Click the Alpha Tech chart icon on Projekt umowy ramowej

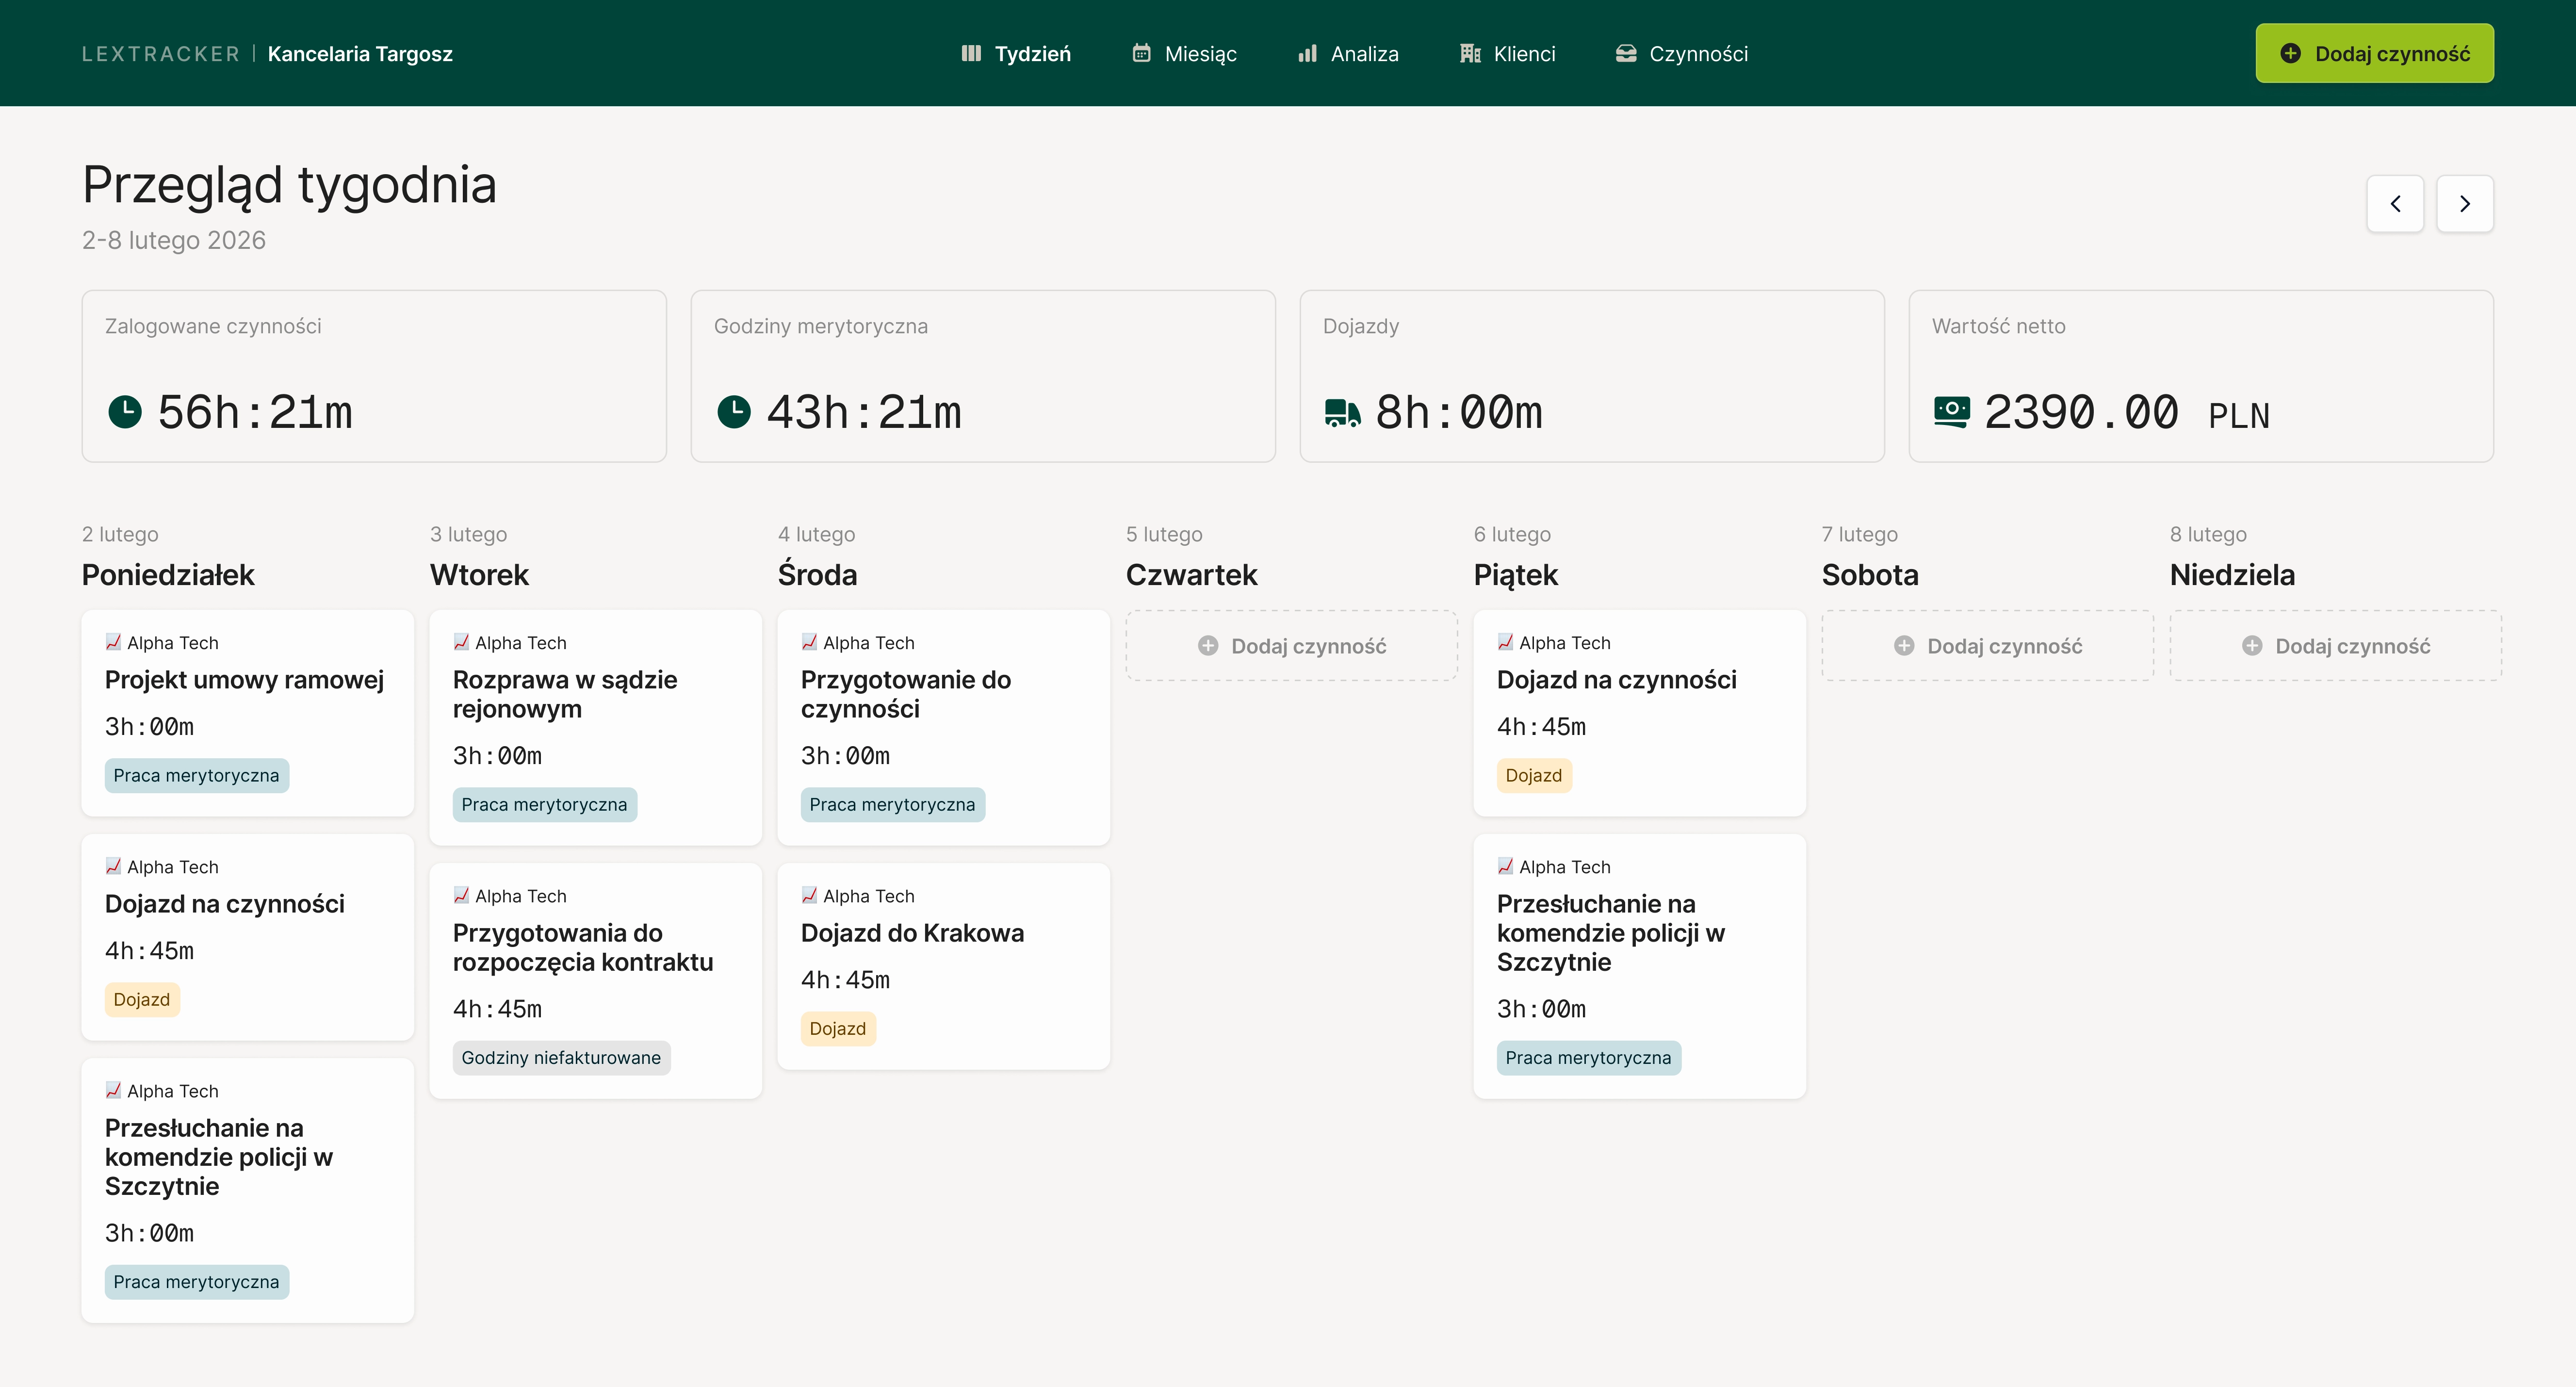coord(114,641)
